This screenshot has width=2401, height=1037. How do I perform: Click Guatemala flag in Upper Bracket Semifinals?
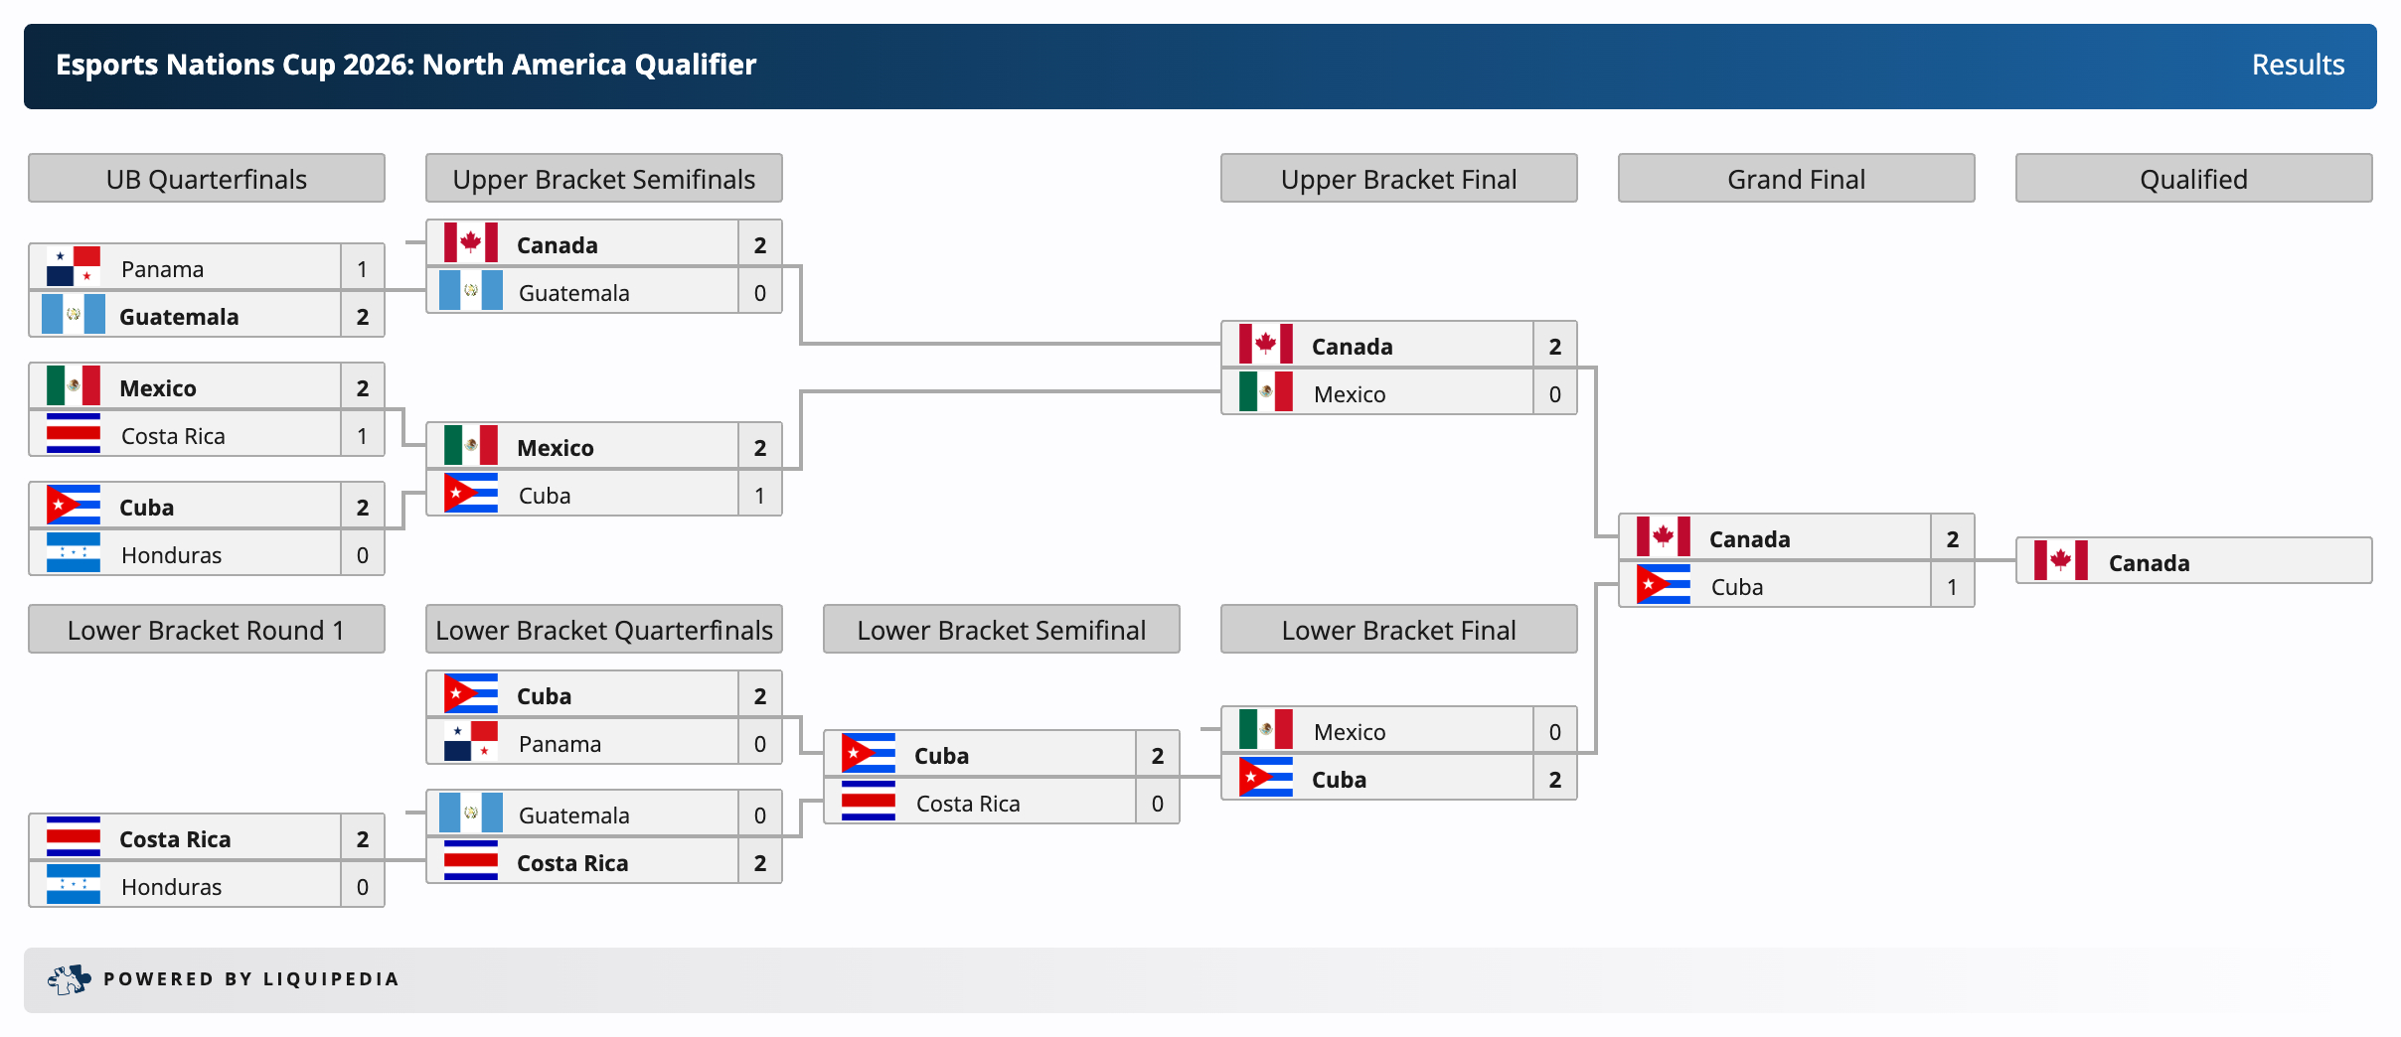[471, 291]
